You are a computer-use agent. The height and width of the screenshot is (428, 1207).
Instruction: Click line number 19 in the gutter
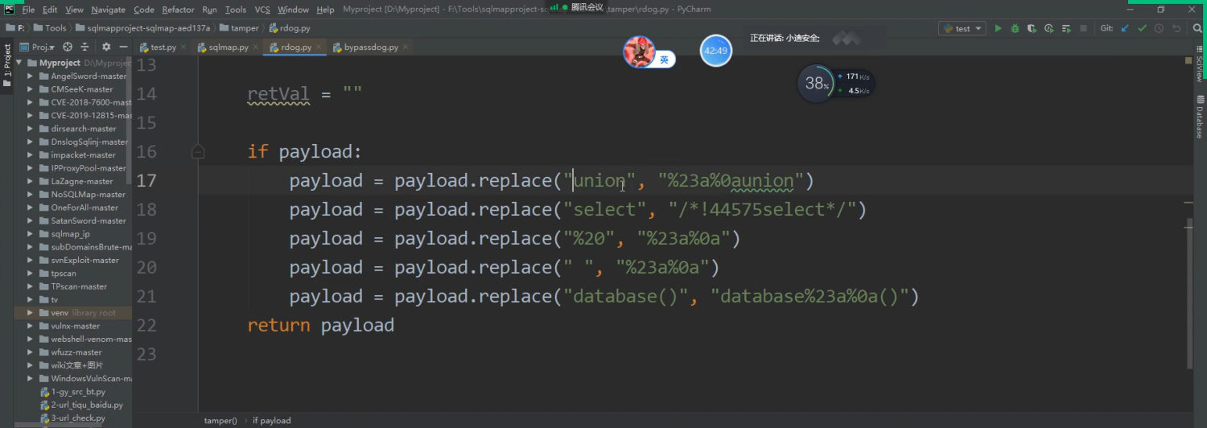click(146, 238)
